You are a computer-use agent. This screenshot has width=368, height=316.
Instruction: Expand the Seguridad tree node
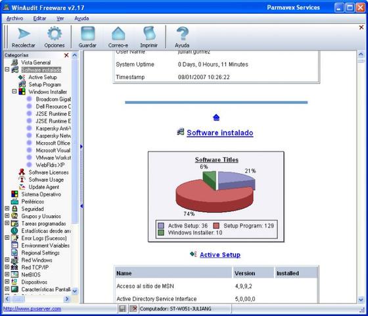coord(7,208)
